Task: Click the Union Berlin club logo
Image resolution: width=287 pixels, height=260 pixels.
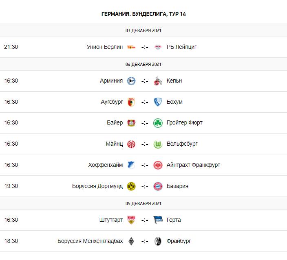Action: [131, 47]
